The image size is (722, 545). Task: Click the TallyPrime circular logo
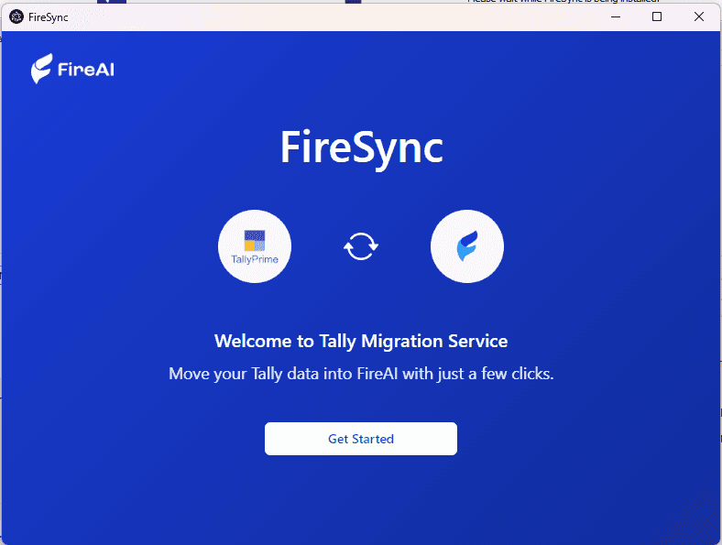[x=255, y=246]
